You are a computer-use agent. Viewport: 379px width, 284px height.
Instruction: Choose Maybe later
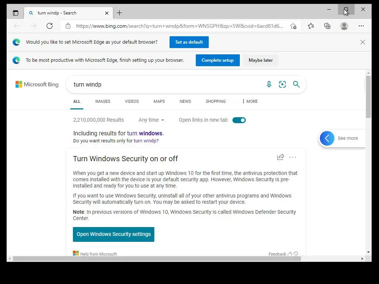tap(261, 60)
